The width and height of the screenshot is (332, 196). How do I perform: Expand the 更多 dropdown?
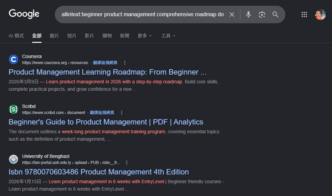point(145,36)
